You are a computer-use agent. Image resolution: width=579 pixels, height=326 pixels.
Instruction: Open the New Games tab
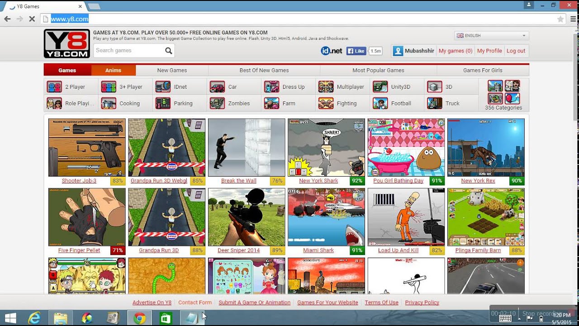pos(172,70)
